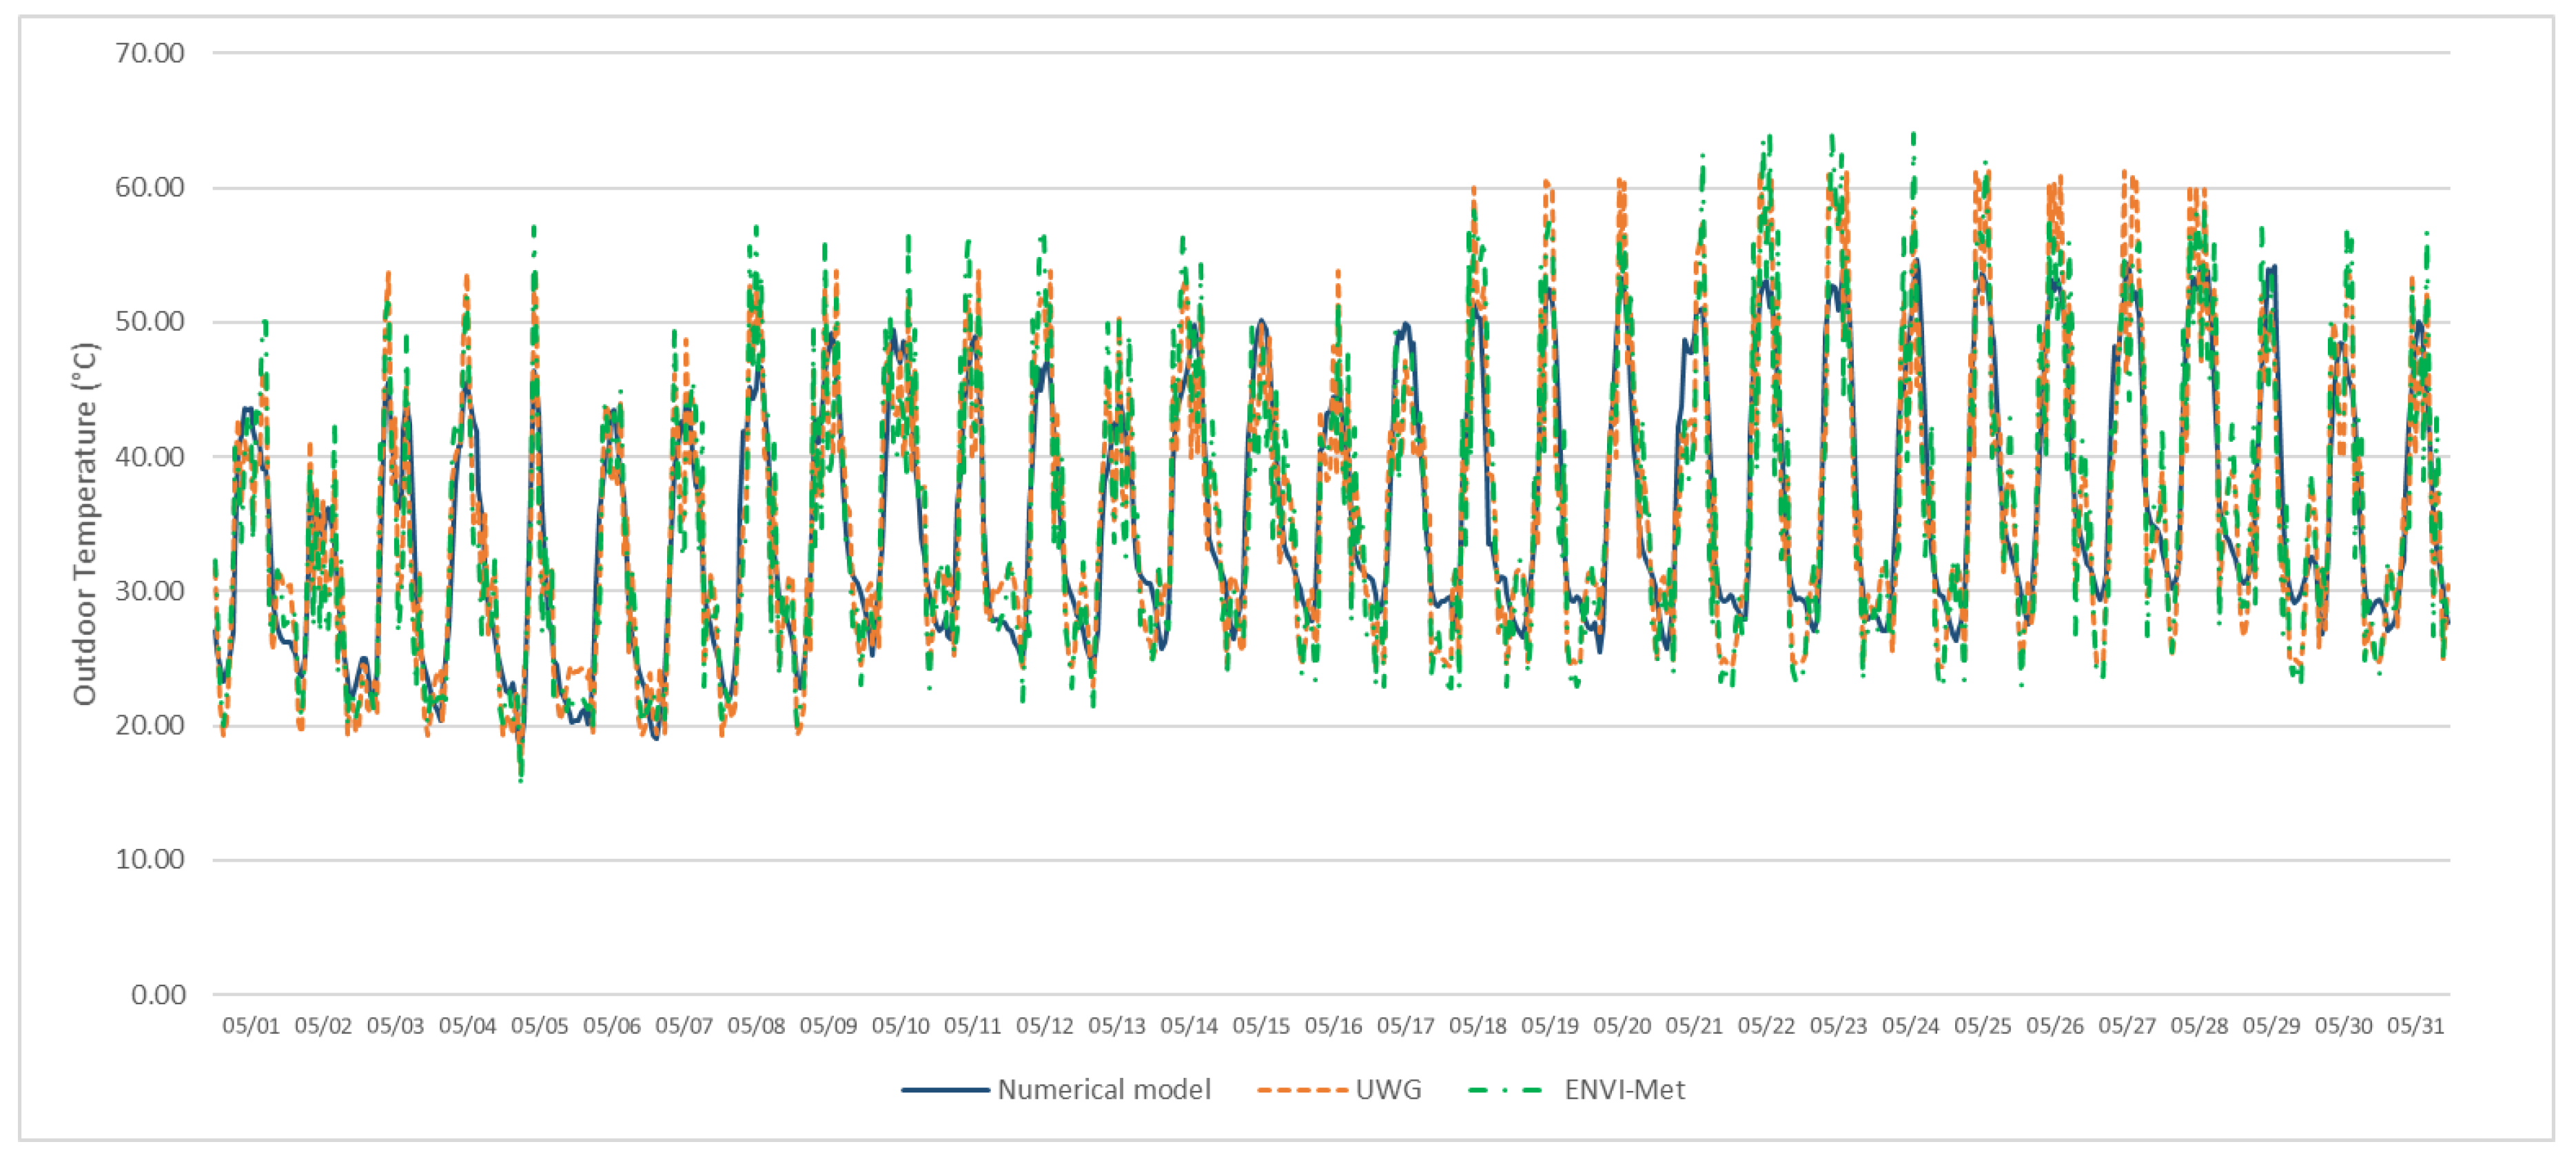Image resolution: width=2576 pixels, height=1162 pixels.
Task: Click the 60.00 y-axis label
Action: point(150,187)
